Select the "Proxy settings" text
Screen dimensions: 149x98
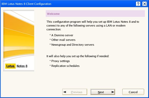pos(61,61)
